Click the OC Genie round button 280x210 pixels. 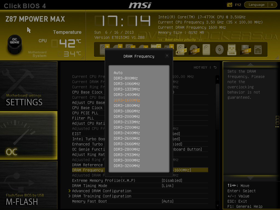point(14,44)
